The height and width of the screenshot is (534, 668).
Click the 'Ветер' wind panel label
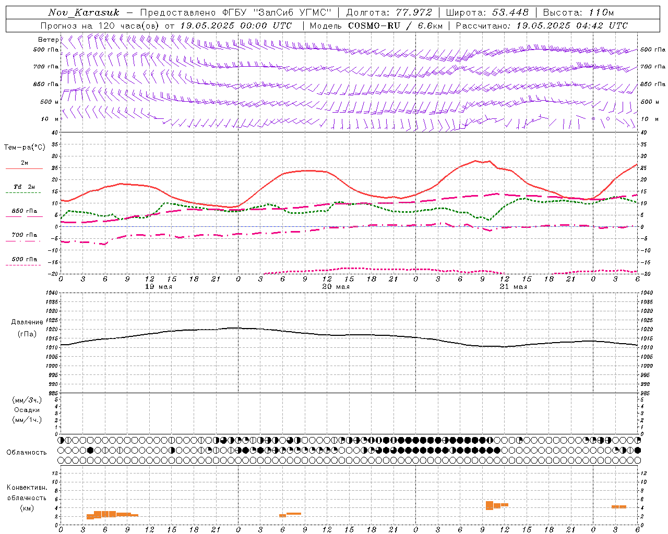tap(49, 40)
